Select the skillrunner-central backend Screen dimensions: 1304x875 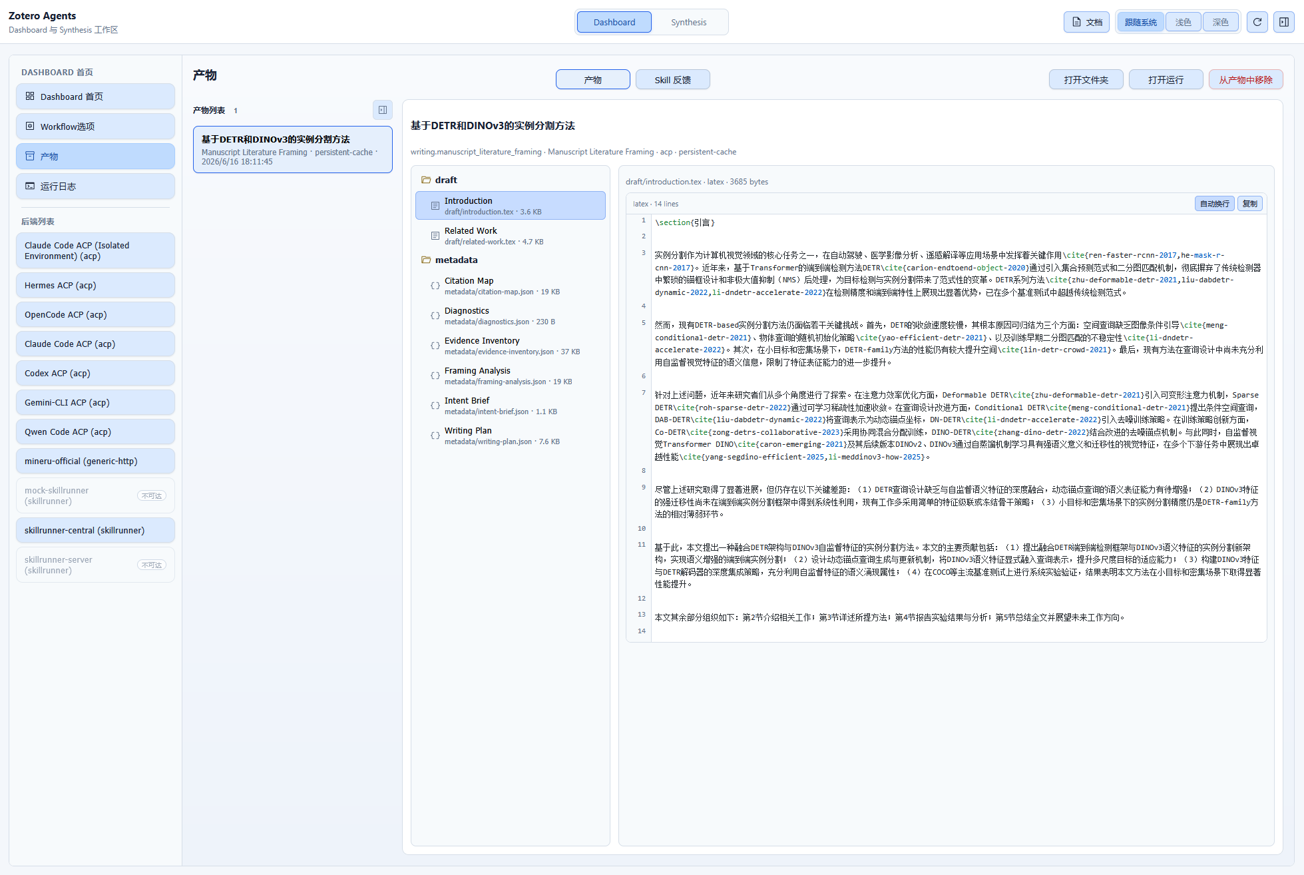point(95,530)
